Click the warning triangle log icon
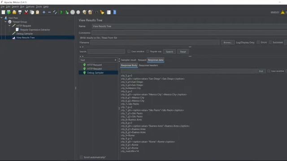 tap(283, 13)
